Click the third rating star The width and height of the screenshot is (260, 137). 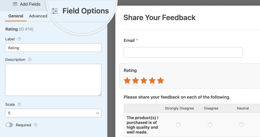click(144, 81)
